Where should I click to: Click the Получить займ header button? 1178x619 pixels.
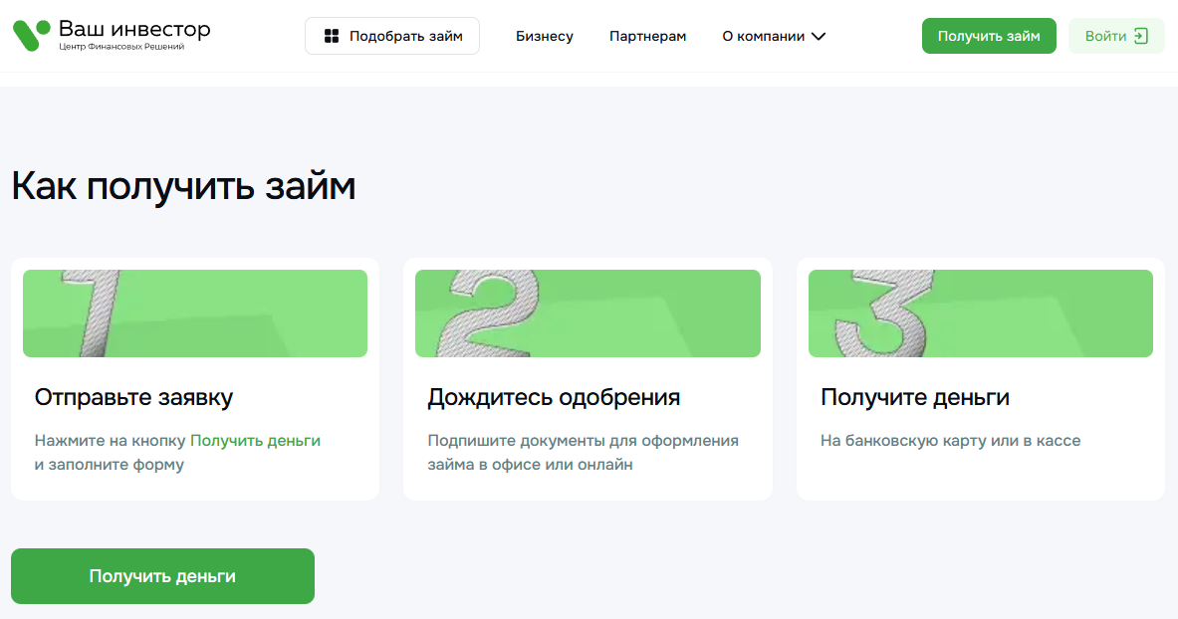988,36
